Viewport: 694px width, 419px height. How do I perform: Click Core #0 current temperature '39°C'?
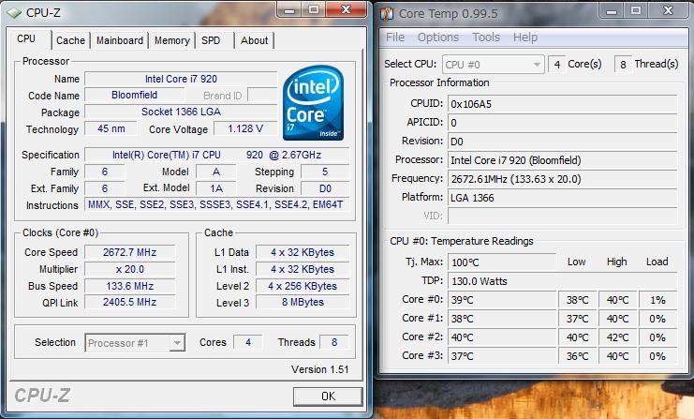tap(502, 300)
